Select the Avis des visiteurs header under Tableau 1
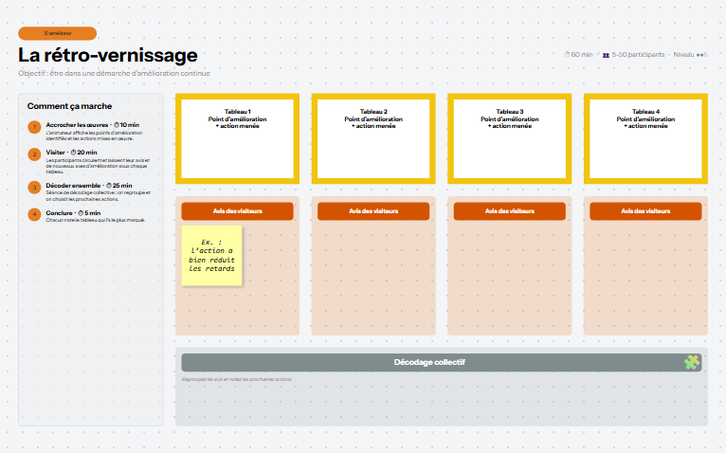The width and height of the screenshot is (726, 453). [x=238, y=211]
